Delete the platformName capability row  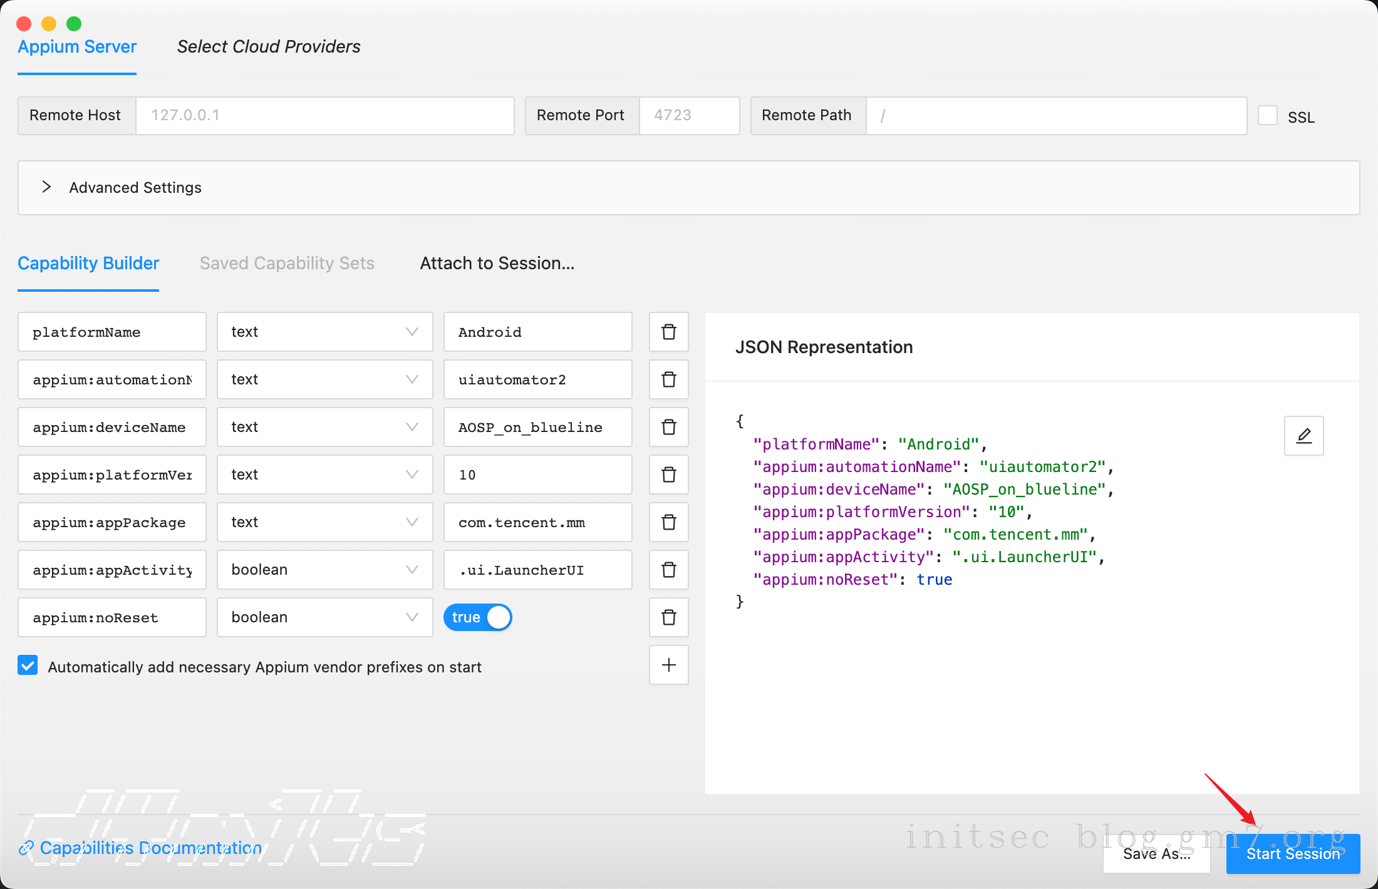coord(668,332)
